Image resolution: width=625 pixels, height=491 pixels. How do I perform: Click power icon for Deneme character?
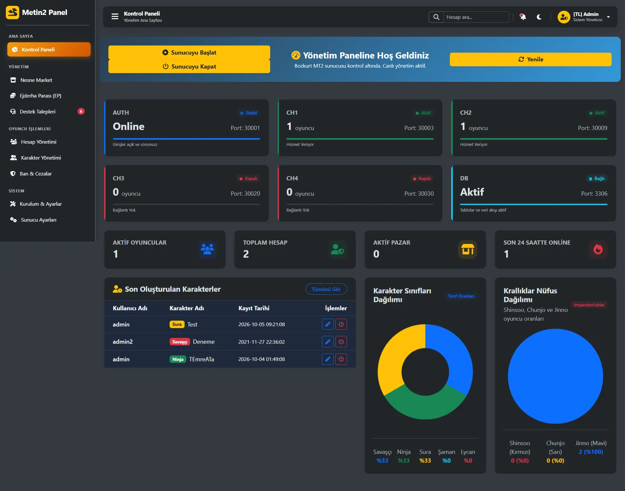point(341,342)
